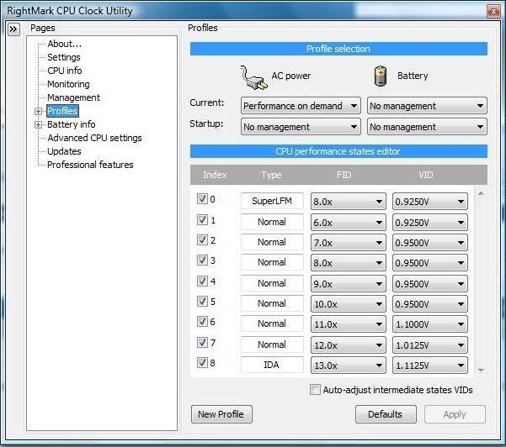Open AC power Startup profile dropdown
The image size is (506, 447).
tap(301, 127)
